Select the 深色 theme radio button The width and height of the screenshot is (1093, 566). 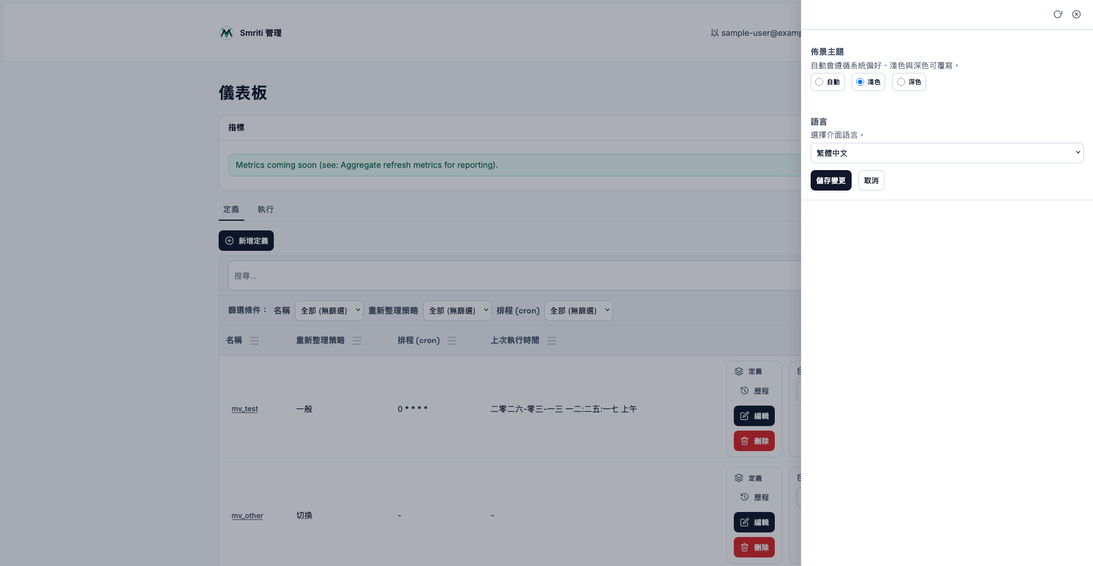click(x=901, y=82)
